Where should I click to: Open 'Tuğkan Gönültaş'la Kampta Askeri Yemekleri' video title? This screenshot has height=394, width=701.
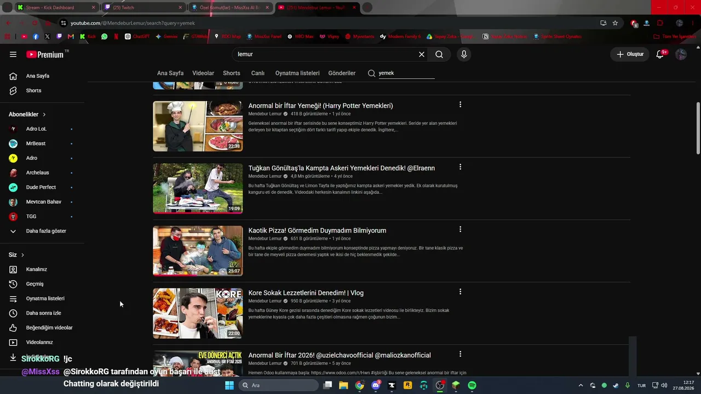(x=342, y=168)
